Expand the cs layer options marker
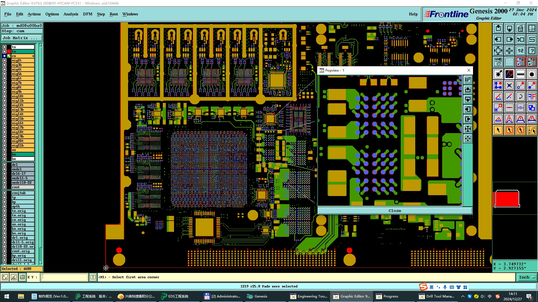Viewport: 538px width, 302px height. (x=33, y=56)
